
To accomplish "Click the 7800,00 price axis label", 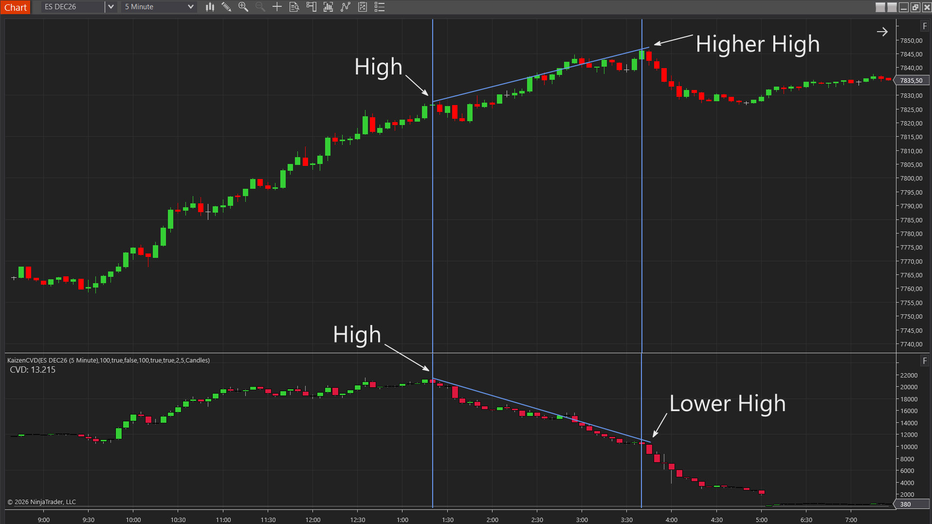I will click(x=911, y=179).
